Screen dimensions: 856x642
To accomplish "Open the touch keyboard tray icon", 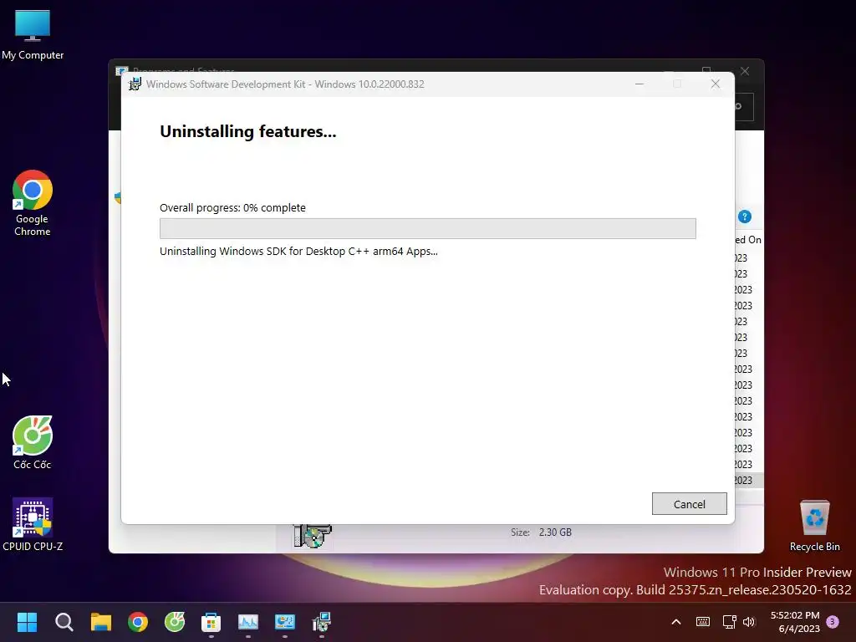I will pos(702,622).
